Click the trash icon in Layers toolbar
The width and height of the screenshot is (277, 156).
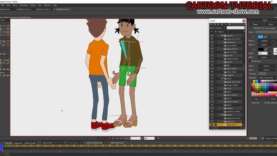[222, 24]
